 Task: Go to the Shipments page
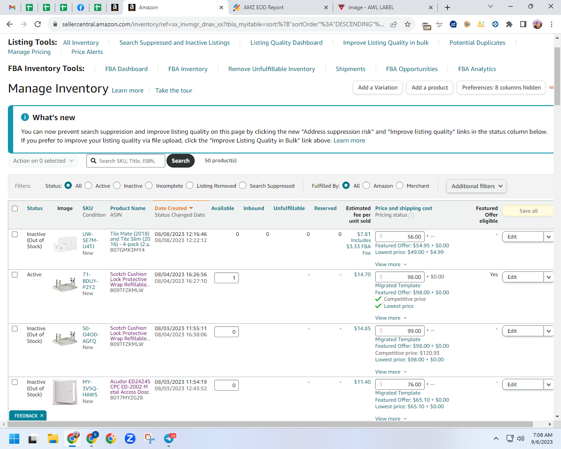pyautogui.click(x=351, y=69)
